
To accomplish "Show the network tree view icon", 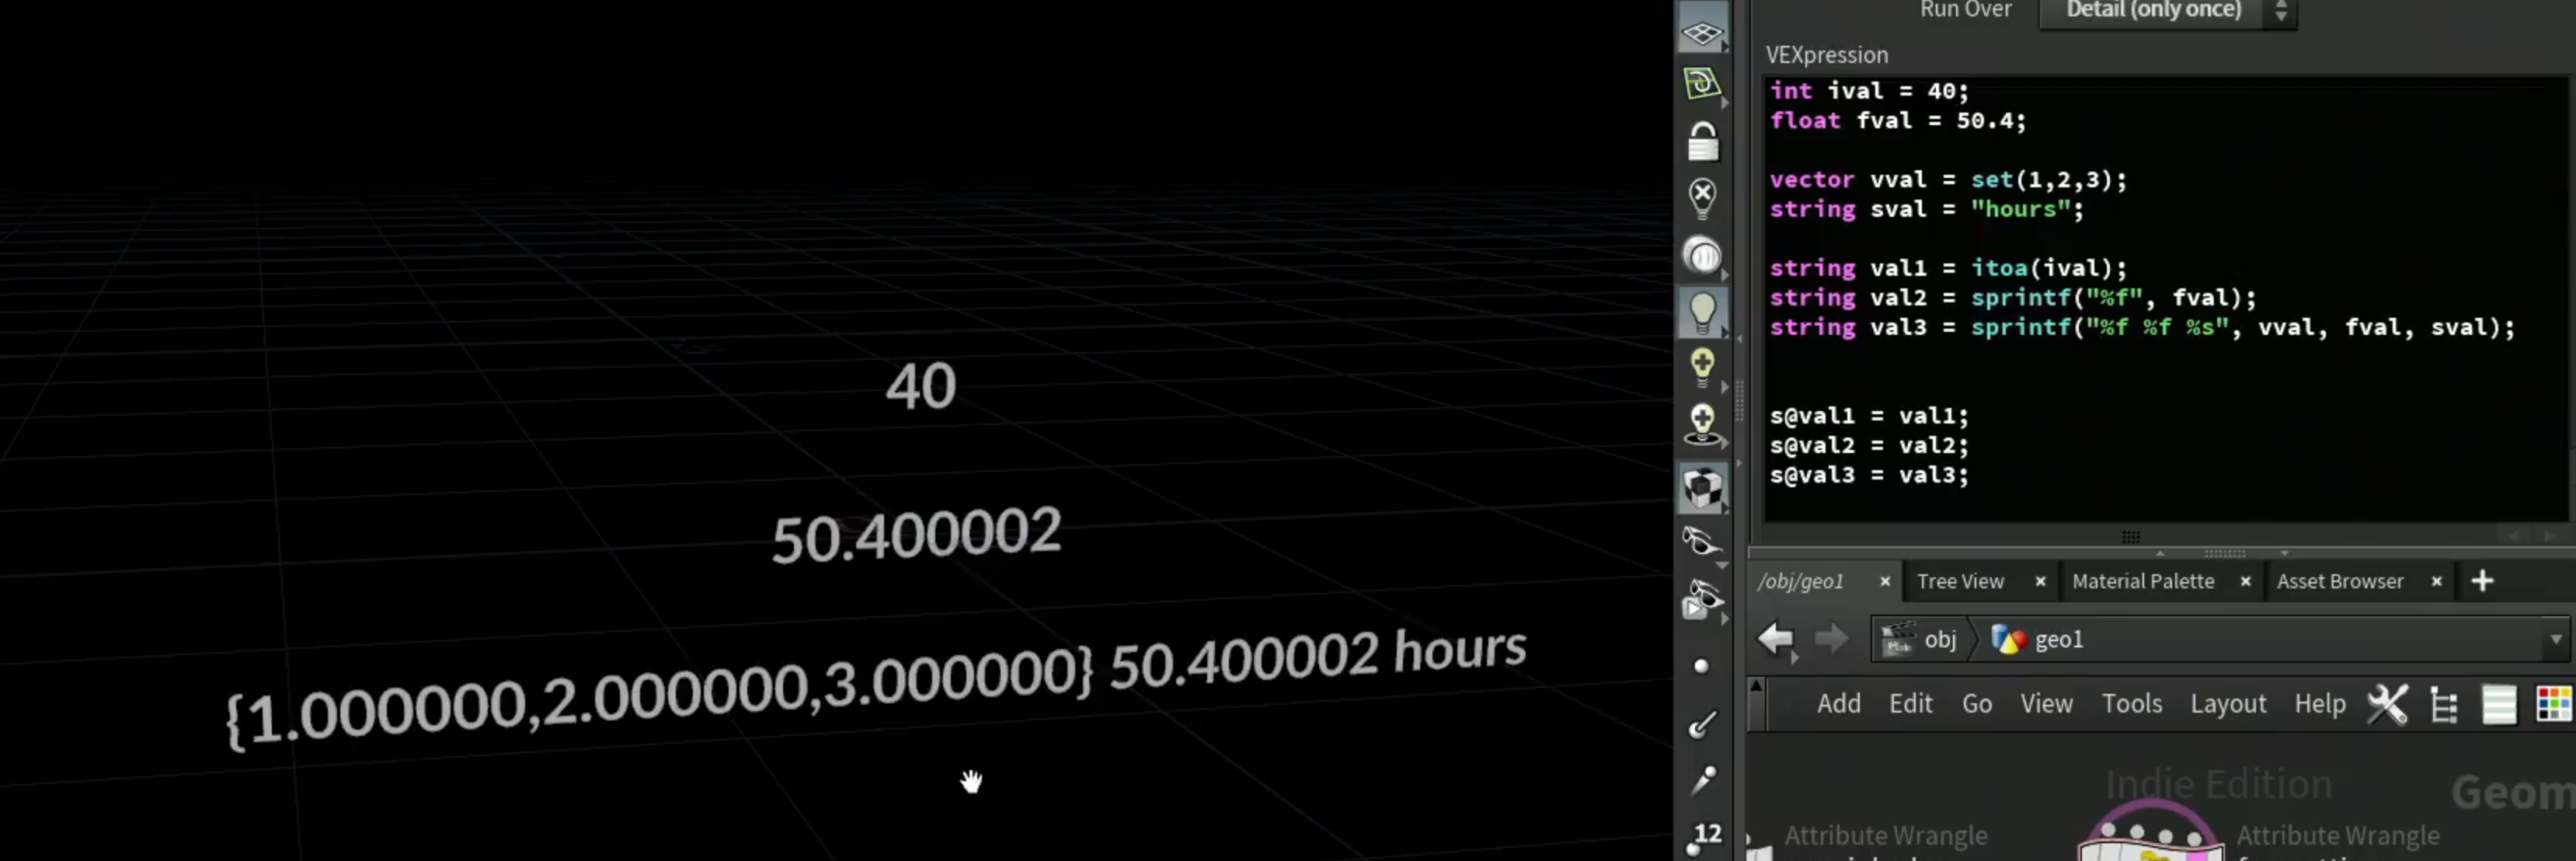I will point(2443,705).
